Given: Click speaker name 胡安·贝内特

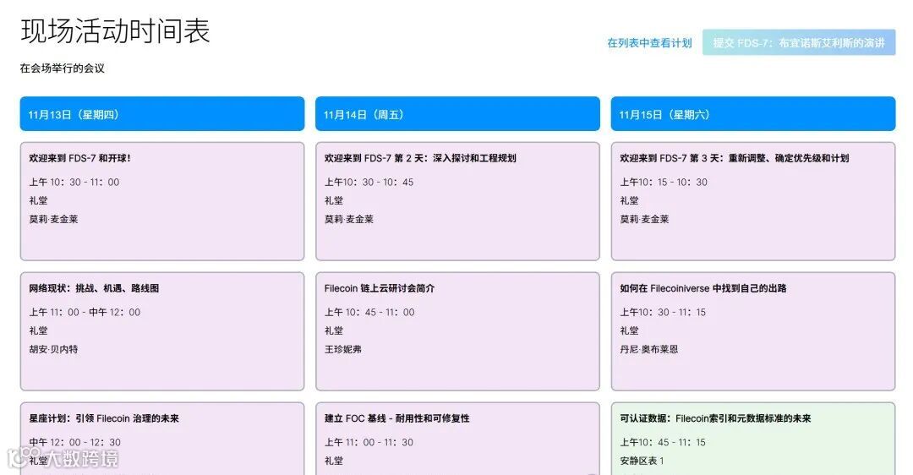Looking at the screenshot, I should (x=53, y=349).
